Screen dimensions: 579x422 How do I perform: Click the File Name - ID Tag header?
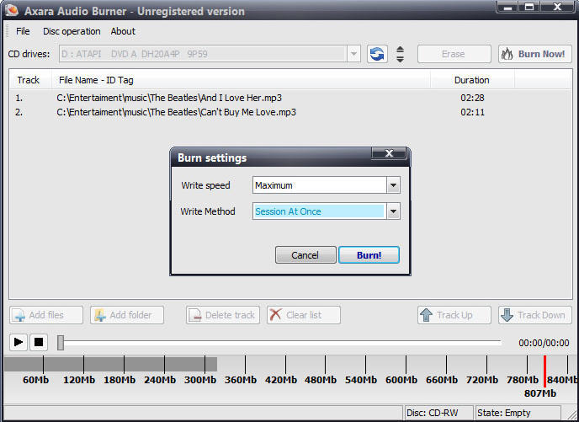(x=241, y=80)
